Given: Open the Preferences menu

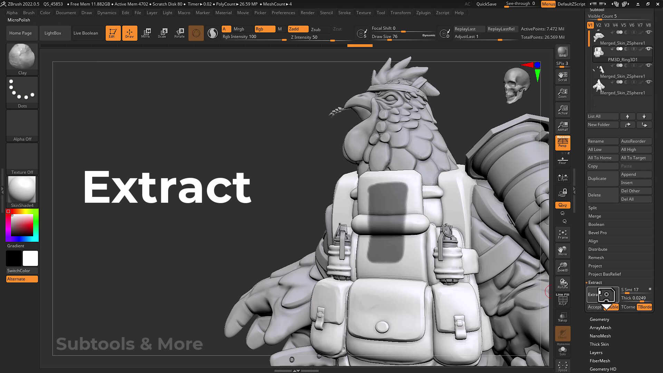Looking at the screenshot, I should (283, 13).
